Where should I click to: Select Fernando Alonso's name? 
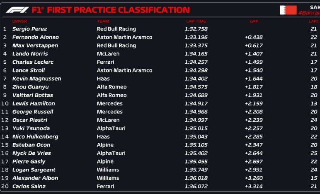[36, 37]
